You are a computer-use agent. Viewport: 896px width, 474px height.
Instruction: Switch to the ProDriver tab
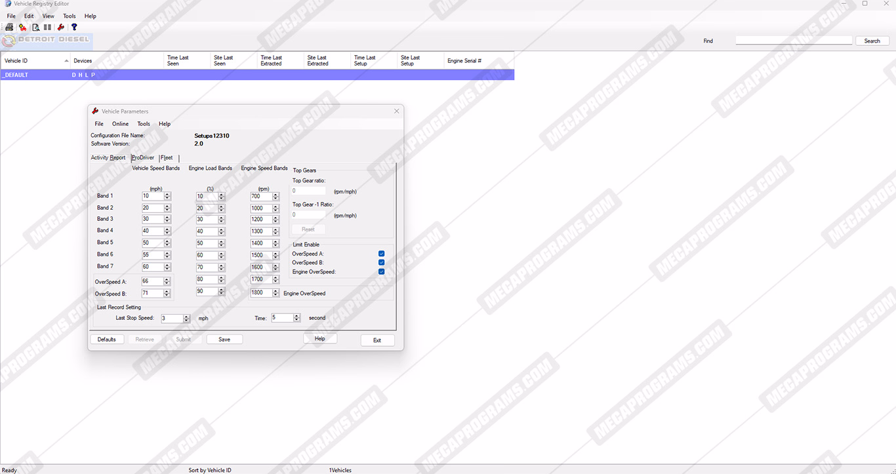pos(143,158)
